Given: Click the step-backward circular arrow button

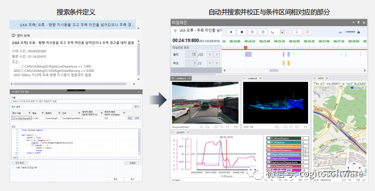Looking at the screenshot, I should (x=252, y=32).
